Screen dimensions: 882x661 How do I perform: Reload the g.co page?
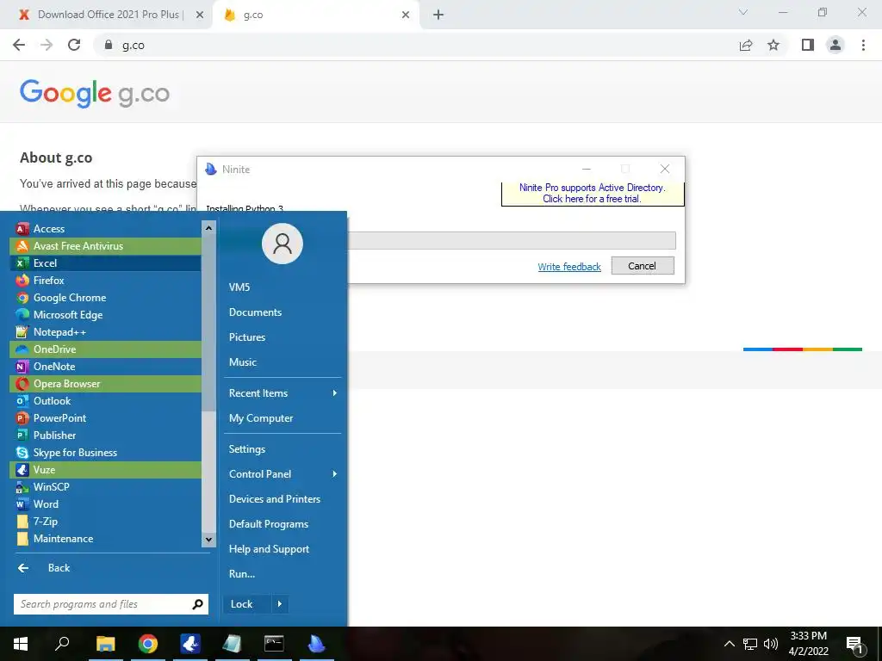[74, 45]
